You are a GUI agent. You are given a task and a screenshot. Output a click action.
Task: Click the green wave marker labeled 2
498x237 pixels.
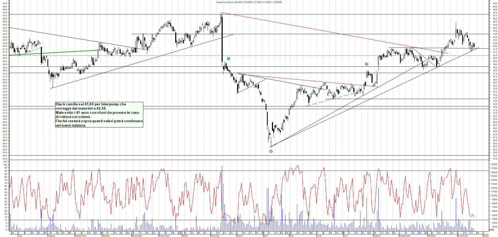tap(367, 64)
